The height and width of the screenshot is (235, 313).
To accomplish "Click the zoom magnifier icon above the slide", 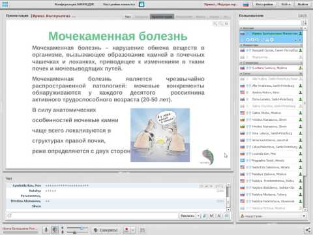I will click(x=215, y=23).
